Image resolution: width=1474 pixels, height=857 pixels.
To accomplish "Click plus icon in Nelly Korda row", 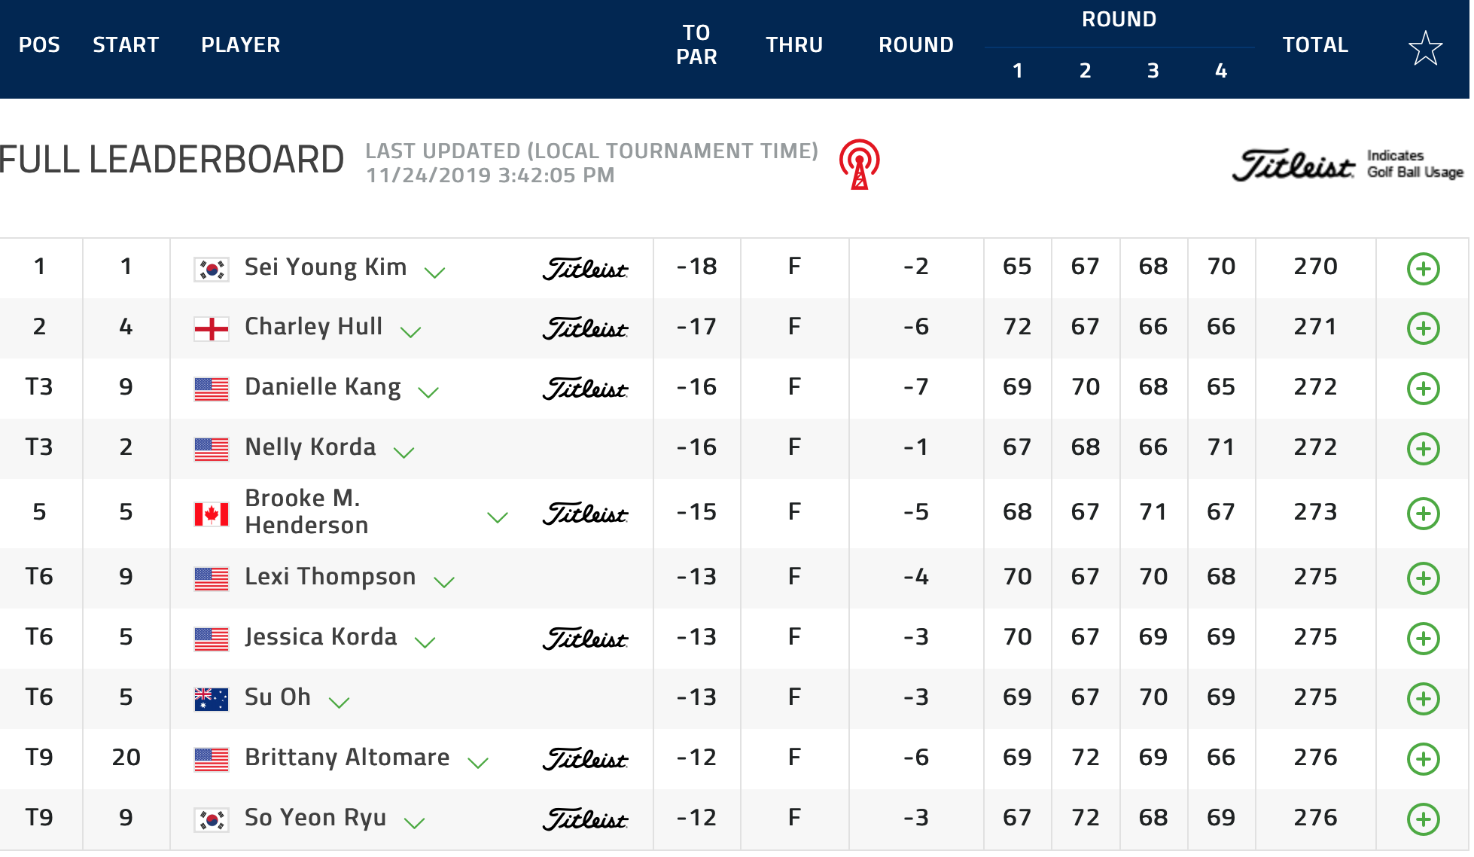I will pos(1423,449).
